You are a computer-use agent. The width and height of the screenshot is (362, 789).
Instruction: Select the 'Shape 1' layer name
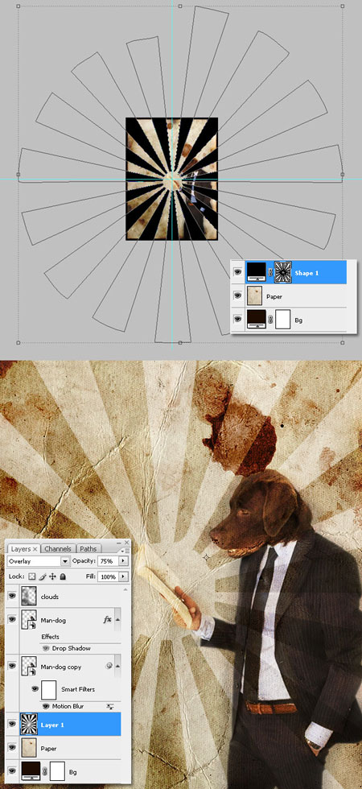(x=306, y=273)
